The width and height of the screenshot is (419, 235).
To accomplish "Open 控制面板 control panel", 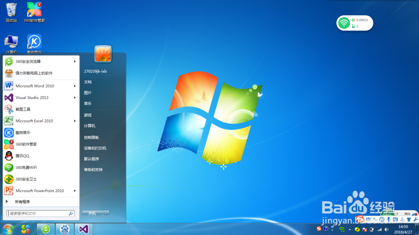I will [91, 138].
